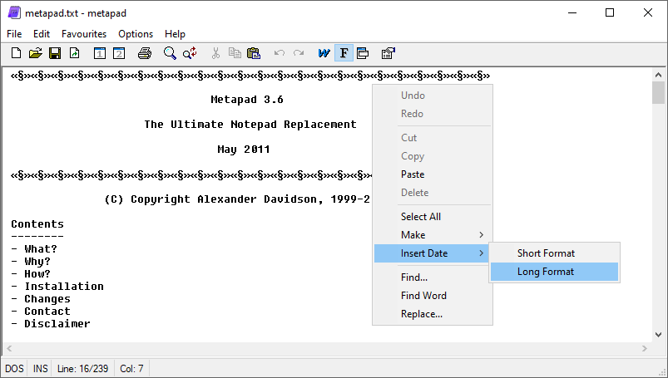Open the Options menu
Screen dimensions: 668x378
(x=136, y=33)
